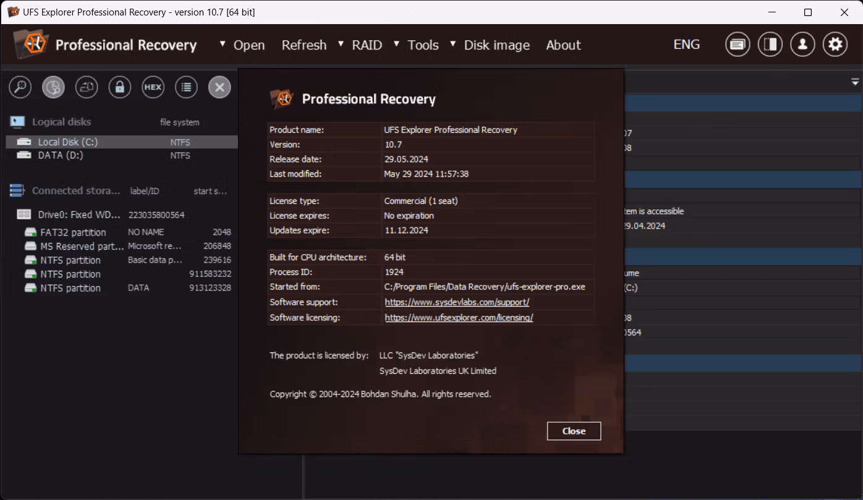Viewport: 863px width, 500px height.
Task: Select NTFS partition starting at 911583232
Action: coord(121,274)
